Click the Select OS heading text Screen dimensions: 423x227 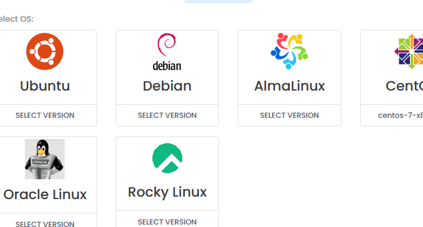point(16,19)
